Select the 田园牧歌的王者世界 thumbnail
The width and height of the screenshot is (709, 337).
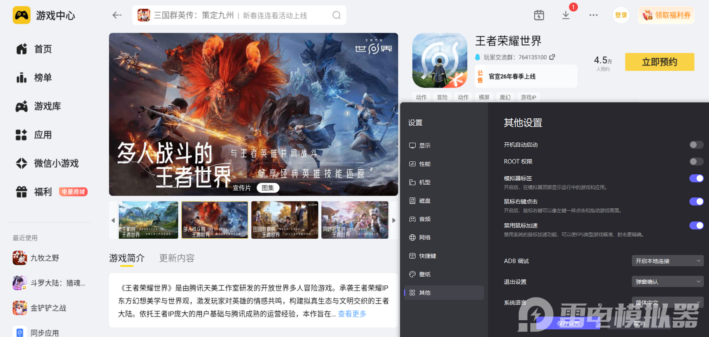(285, 220)
